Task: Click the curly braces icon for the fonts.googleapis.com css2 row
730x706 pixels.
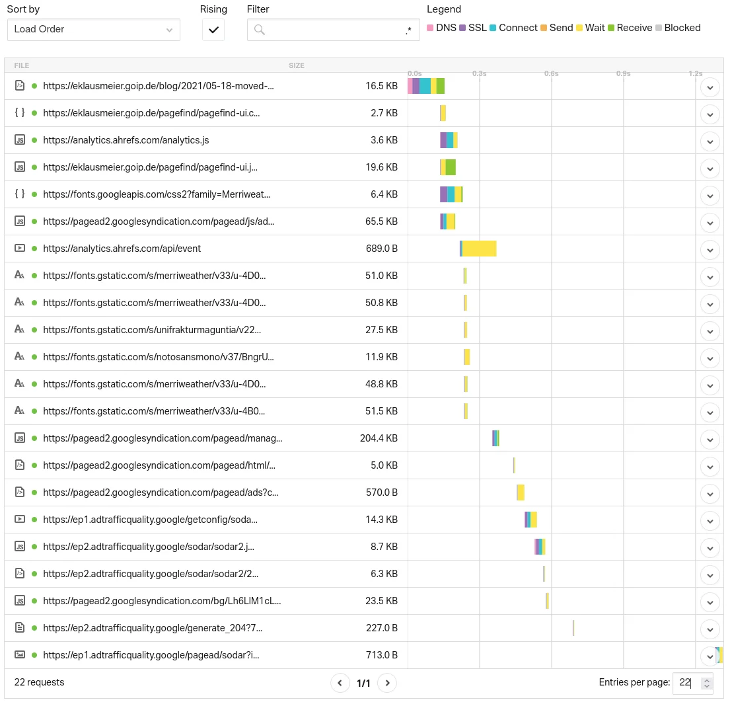Action: pyautogui.click(x=20, y=194)
